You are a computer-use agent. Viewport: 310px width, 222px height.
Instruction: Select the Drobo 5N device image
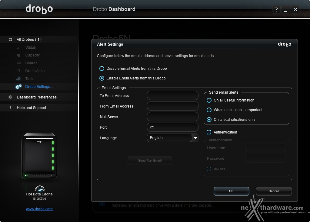(x=39, y=156)
